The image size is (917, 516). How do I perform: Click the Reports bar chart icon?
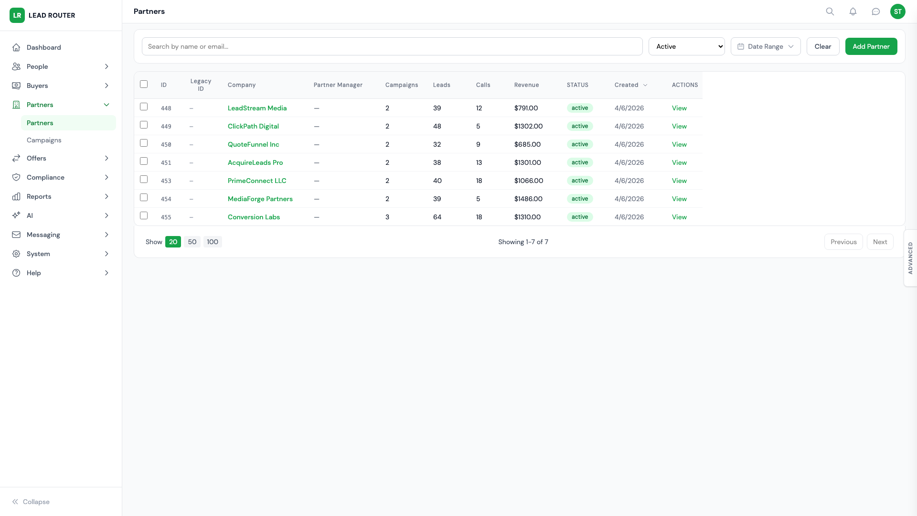(x=16, y=196)
